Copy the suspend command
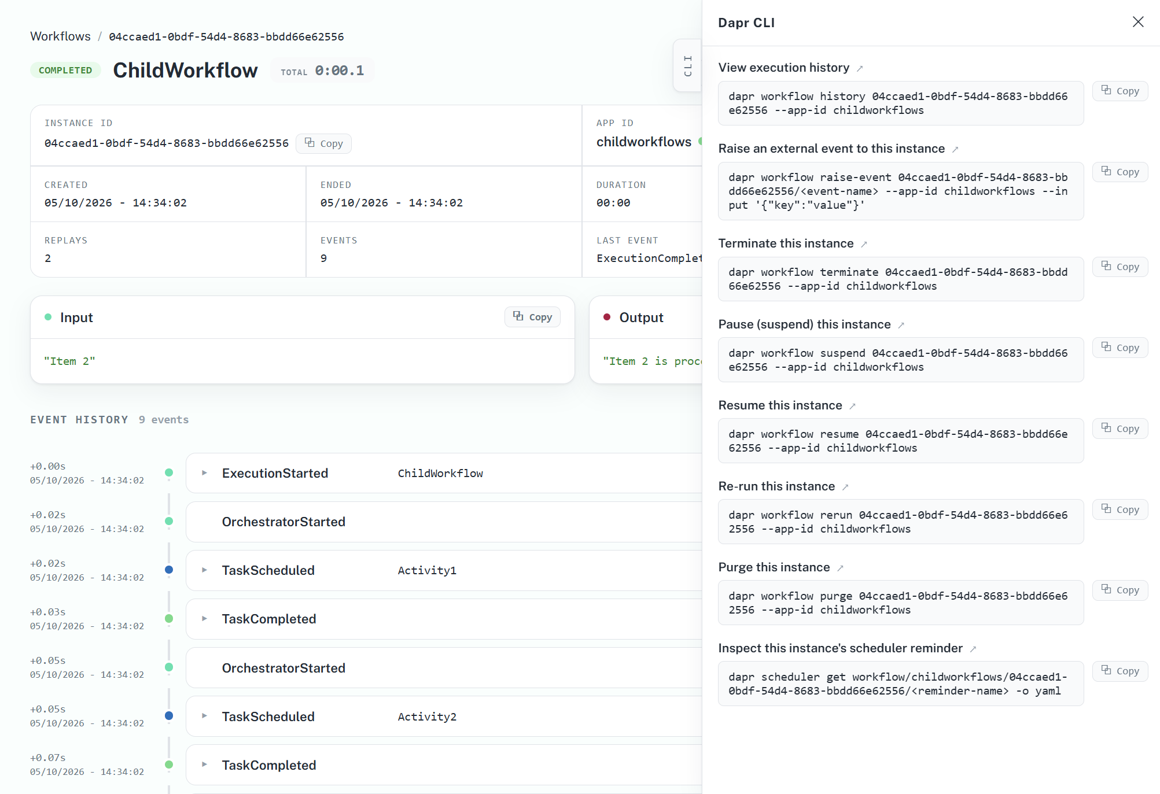 pos(1120,348)
